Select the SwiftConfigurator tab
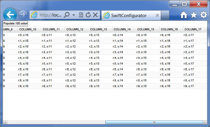Image resolution: width=210 pixels, height=127 pixels. tap(128, 15)
